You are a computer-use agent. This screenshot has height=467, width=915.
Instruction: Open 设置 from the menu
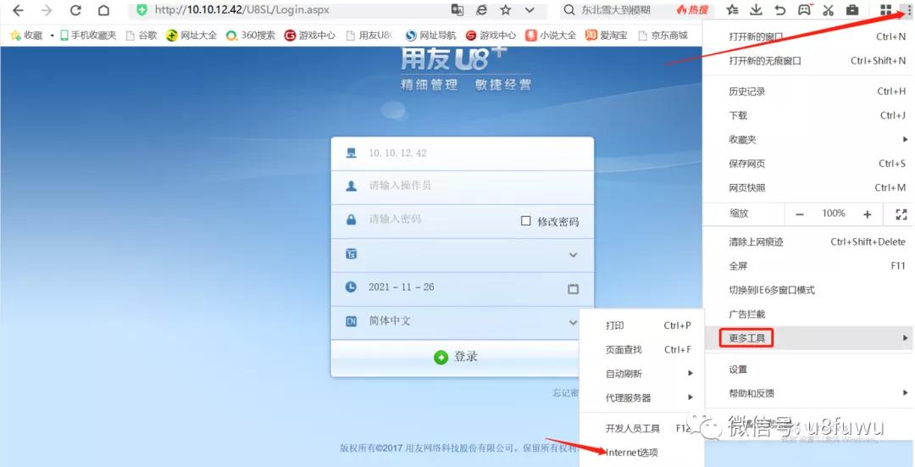coord(808,370)
